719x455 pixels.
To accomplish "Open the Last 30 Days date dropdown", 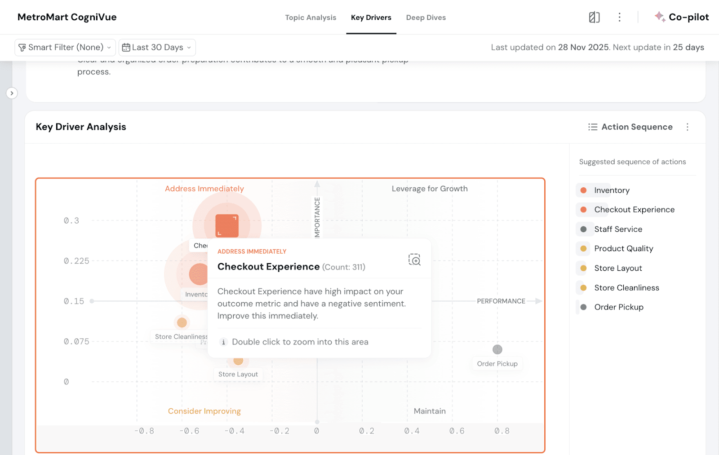I will 157,48.
